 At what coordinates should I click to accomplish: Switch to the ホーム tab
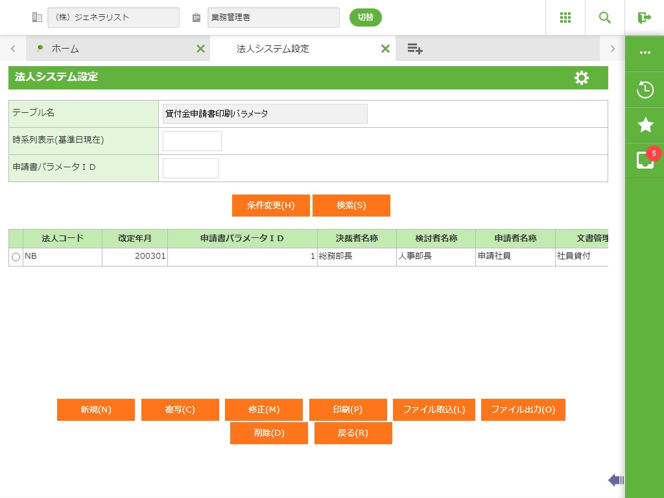[65, 49]
